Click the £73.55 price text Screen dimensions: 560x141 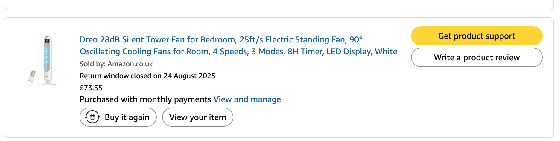click(x=91, y=88)
